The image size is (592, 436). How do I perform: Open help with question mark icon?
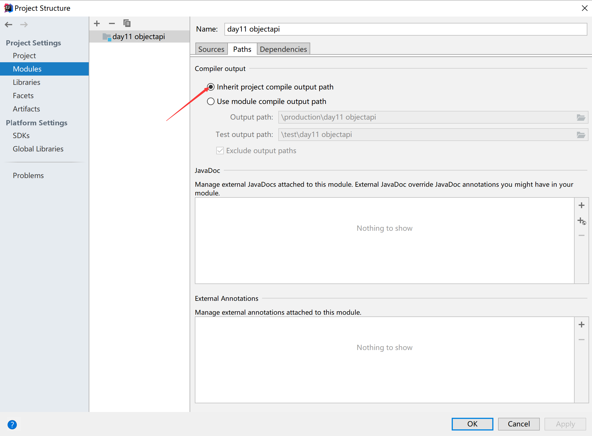[x=12, y=424]
